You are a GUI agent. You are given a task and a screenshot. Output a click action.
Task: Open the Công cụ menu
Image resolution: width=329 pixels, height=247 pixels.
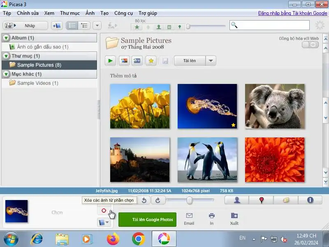pyautogui.click(x=123, y=13)
